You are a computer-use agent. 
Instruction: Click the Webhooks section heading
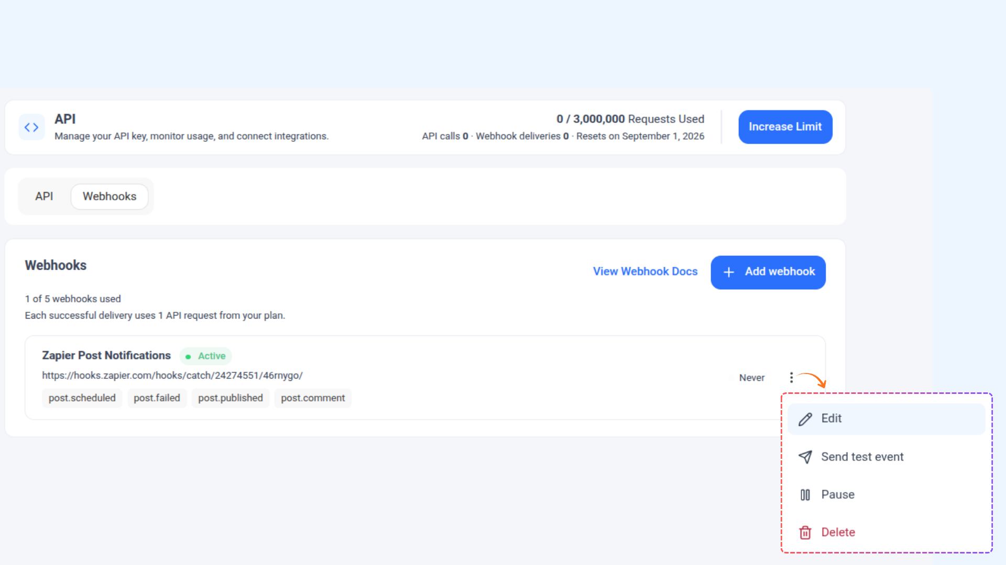coord(56,265)
